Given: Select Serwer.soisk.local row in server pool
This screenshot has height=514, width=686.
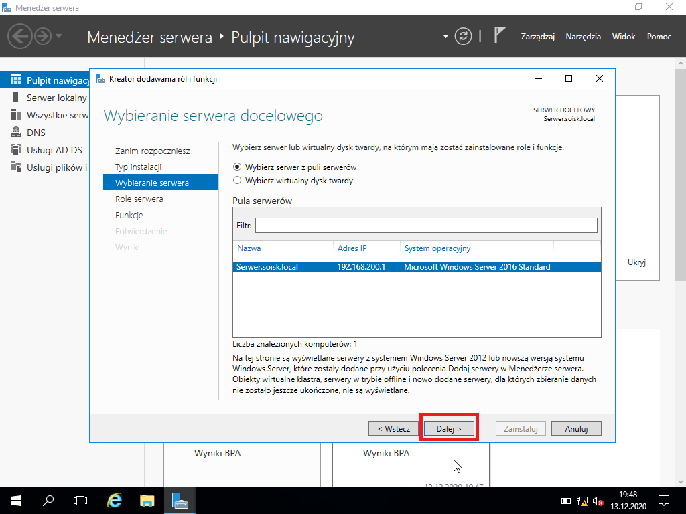Looking at the screenshot, I should 417,266.
